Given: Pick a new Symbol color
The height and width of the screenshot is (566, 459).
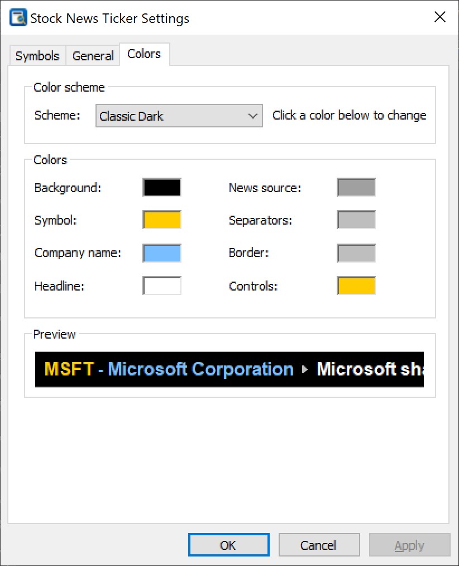Looking at the screenshot, I should 162,220.
